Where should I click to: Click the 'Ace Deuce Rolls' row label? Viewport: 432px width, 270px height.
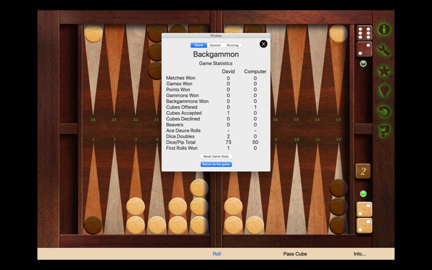click(x=183, y=131)
